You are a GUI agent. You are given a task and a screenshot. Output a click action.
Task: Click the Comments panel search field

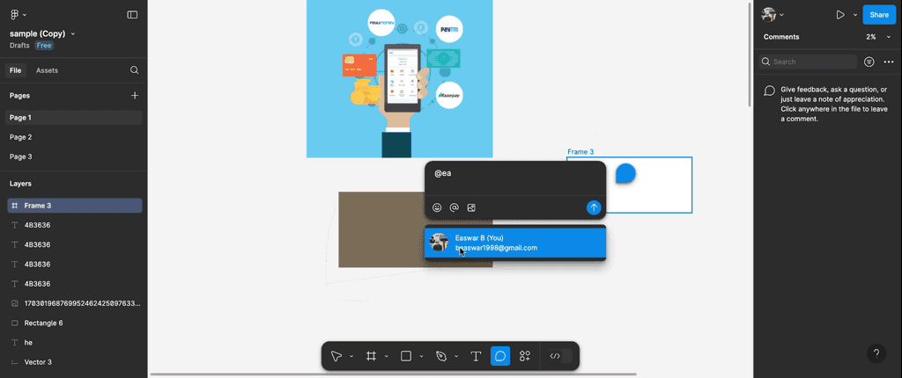coord(808,62)
